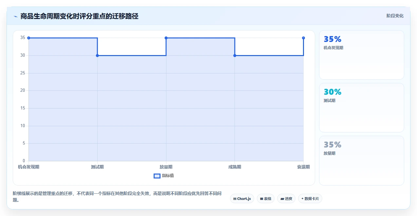
Task: Select the 进度 chip
Action: coord(286,199)
